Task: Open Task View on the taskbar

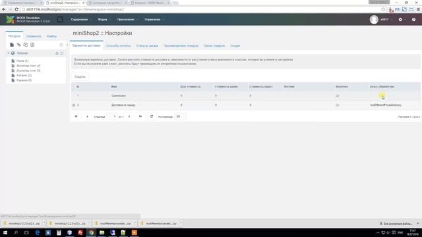Action: (x=26, y=232)
